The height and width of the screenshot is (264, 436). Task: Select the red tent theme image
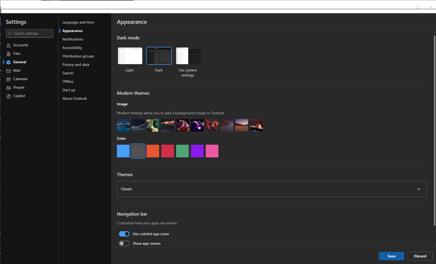coord(256,125)
